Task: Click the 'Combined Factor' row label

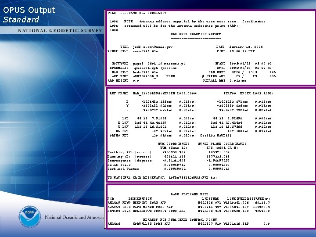Action: click(x=123, y=169)
